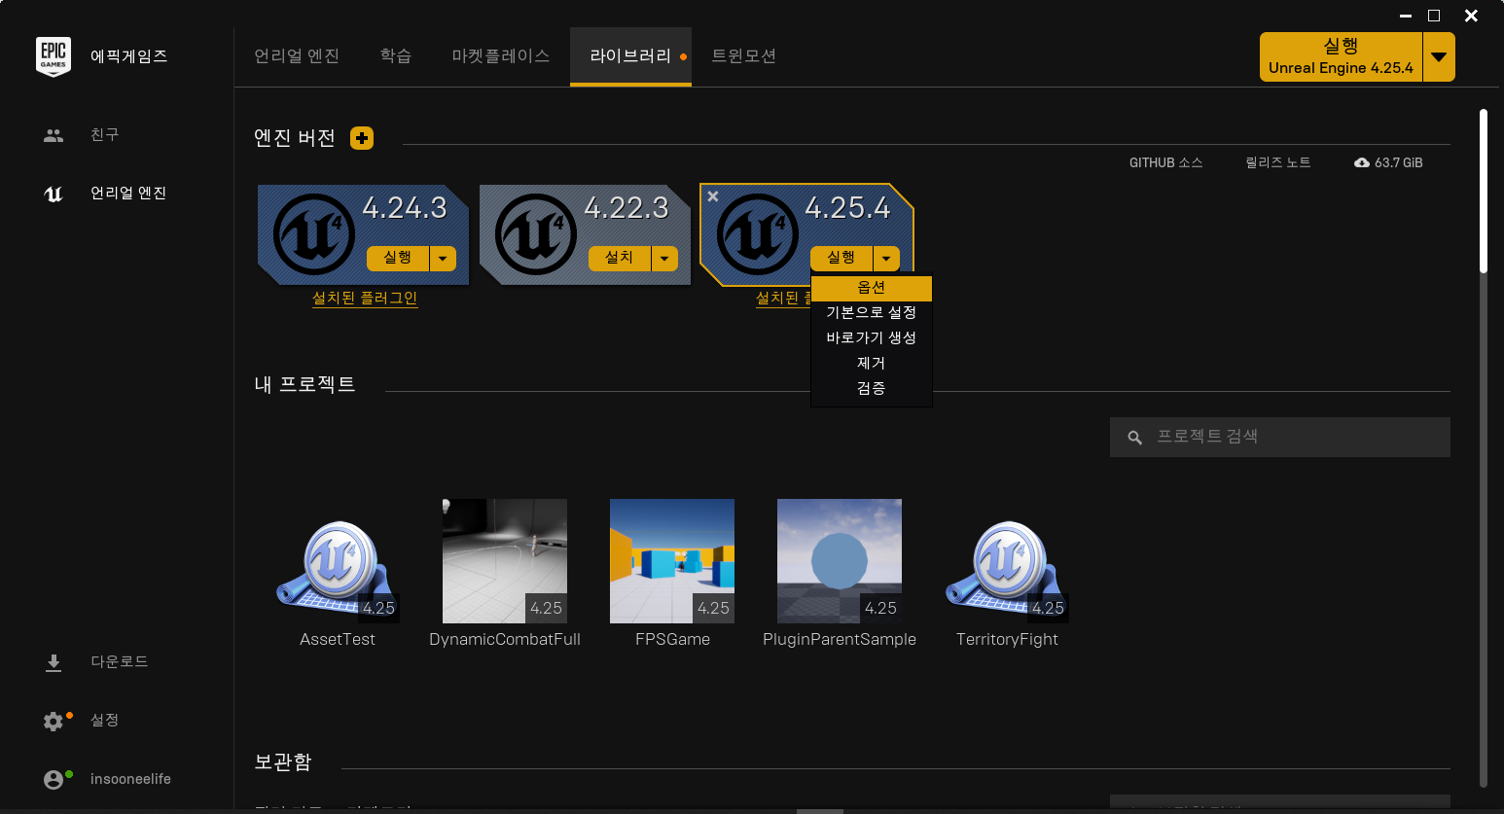Open the DynamicCombatFull project thumbnail

[505, 561]
